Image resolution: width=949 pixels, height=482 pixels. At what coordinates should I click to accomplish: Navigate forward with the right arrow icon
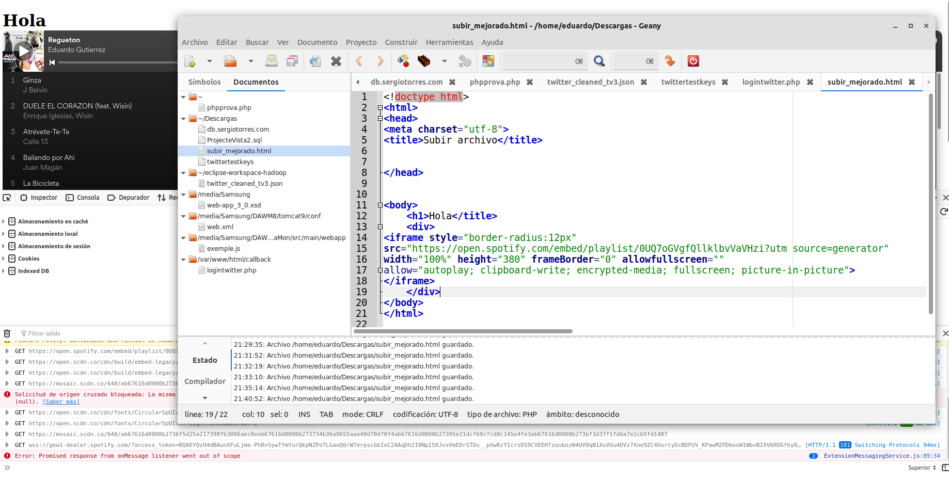coord(381,61)
